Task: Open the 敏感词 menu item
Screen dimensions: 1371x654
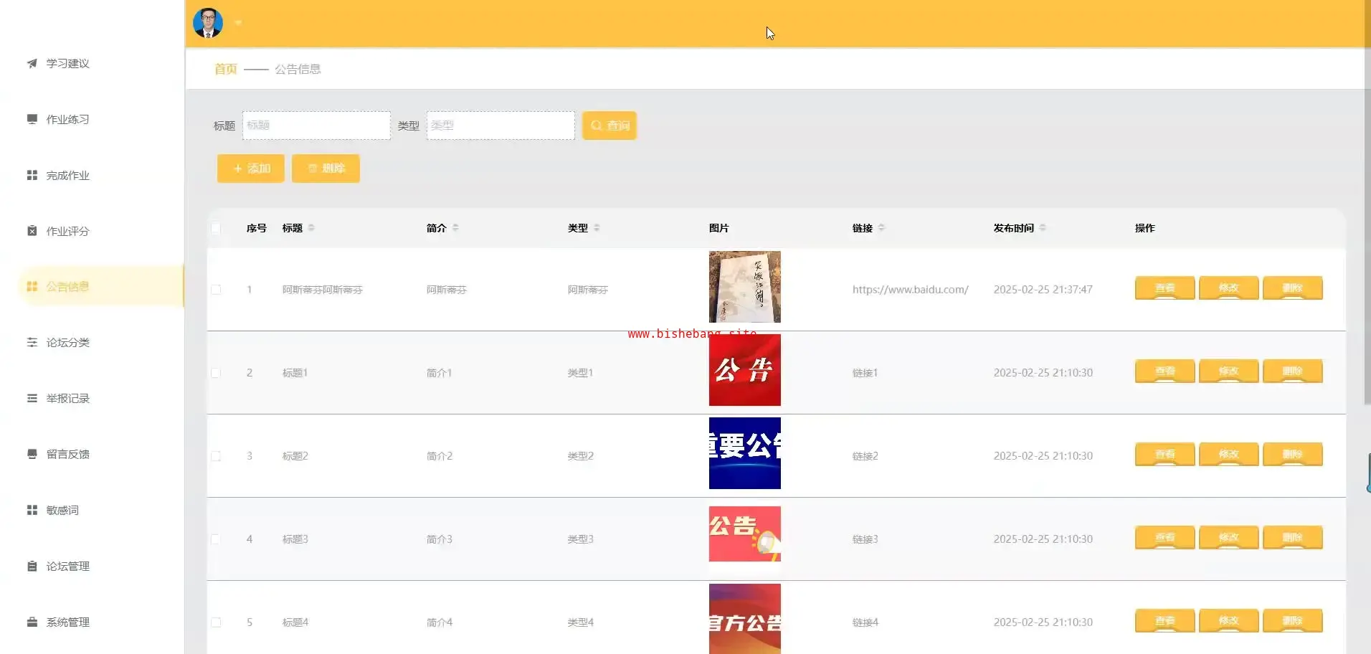Action: pos(62,511)
